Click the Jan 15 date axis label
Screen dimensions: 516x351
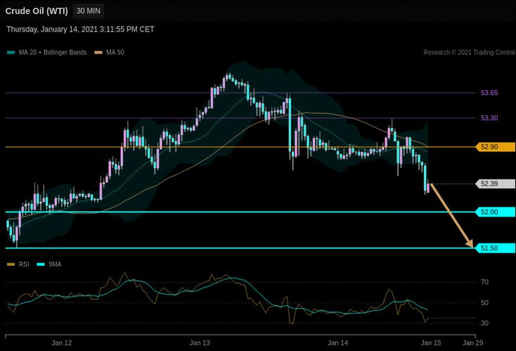tap(431, 343)
